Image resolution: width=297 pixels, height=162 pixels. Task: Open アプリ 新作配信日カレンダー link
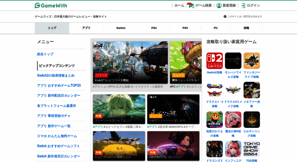click(x=58, y=96)
